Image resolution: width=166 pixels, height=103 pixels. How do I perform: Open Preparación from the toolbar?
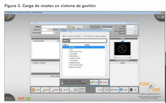click(74, 90)
